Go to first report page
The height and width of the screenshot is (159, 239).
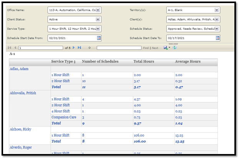[x=10, y=48]
